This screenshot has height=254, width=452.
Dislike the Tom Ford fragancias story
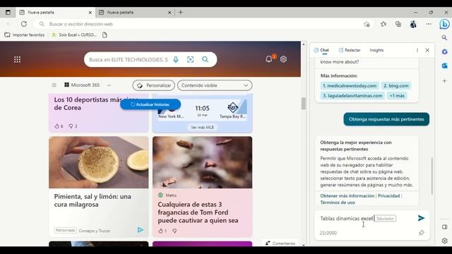(x=174, y=231)
